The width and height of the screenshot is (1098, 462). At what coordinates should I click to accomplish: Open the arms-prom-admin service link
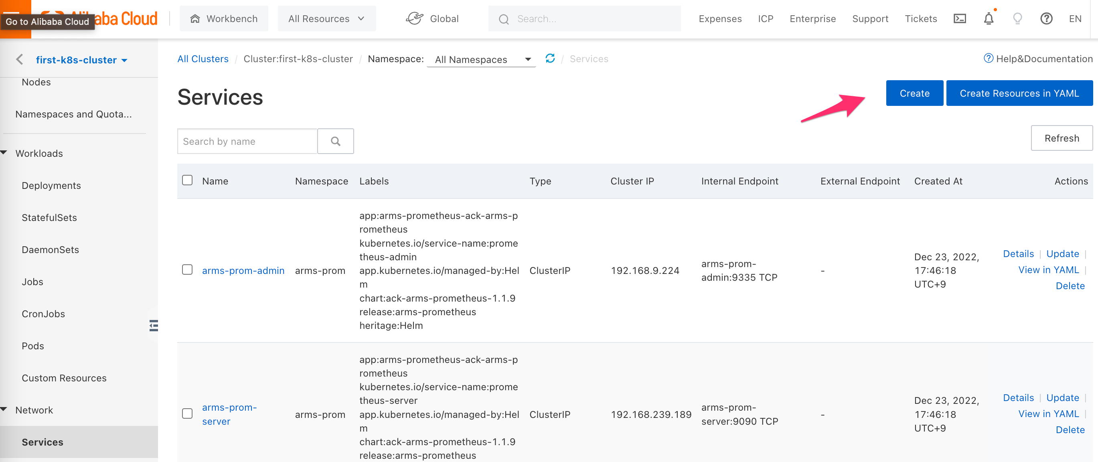[243, 271]
